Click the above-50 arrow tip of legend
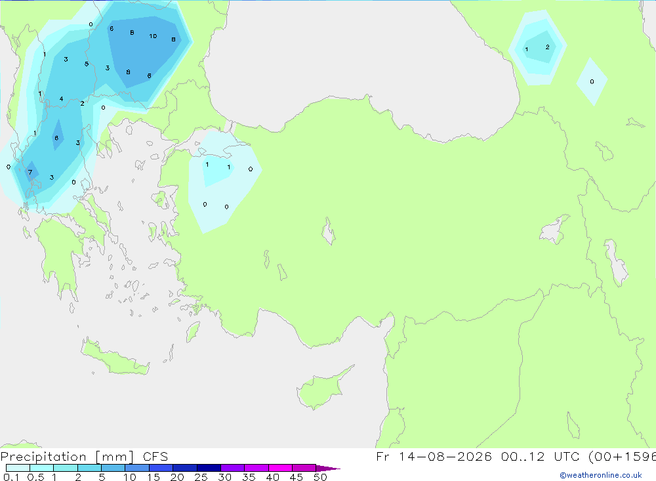Viewport: 656px width, 481px height. [x=328, y=469]
